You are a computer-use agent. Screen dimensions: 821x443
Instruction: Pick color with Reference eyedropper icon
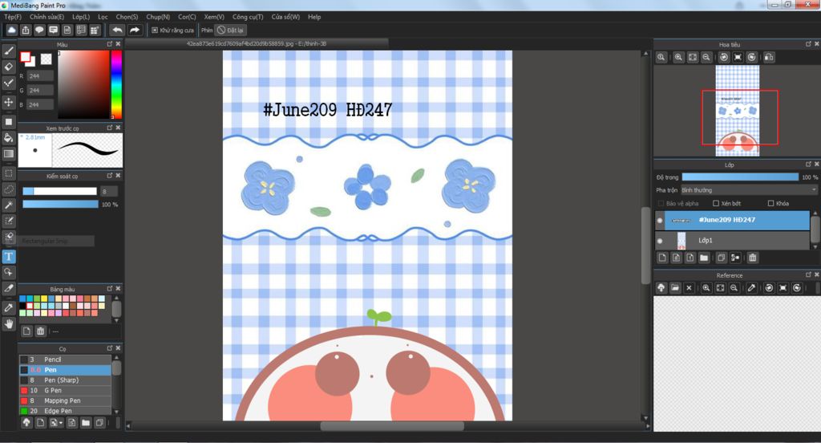(751, 288)
